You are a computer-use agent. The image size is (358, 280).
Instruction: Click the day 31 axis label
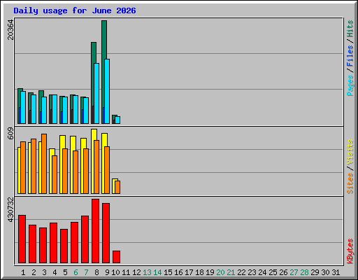click(336, 272)
